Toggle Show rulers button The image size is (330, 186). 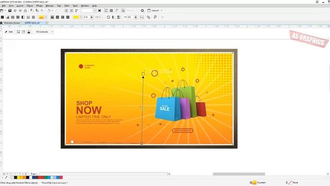click(106, 10)
